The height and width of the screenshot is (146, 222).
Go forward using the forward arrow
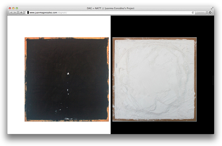pyautogui.click(x=15, y=13)
